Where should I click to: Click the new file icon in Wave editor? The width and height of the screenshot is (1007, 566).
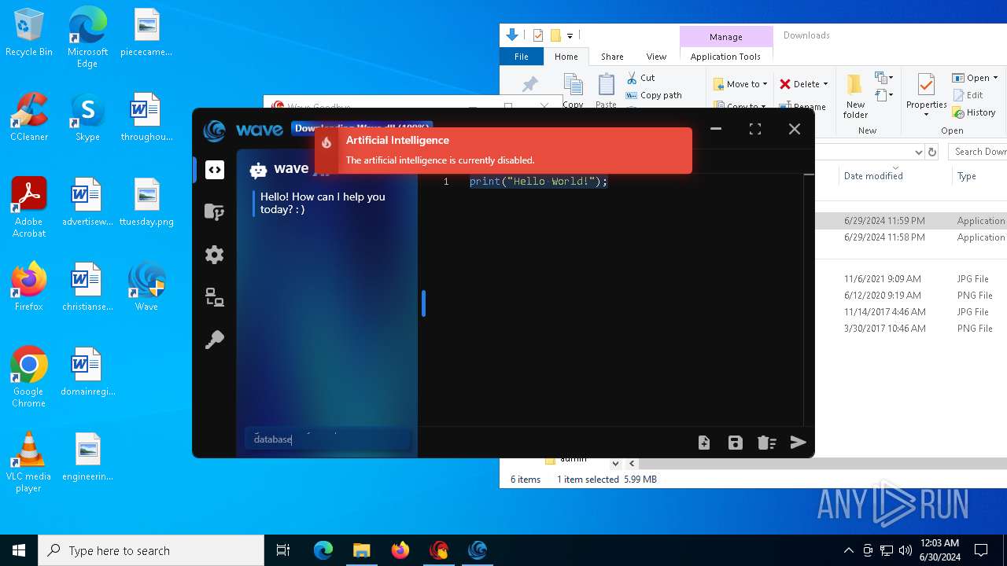coord(704,443)
